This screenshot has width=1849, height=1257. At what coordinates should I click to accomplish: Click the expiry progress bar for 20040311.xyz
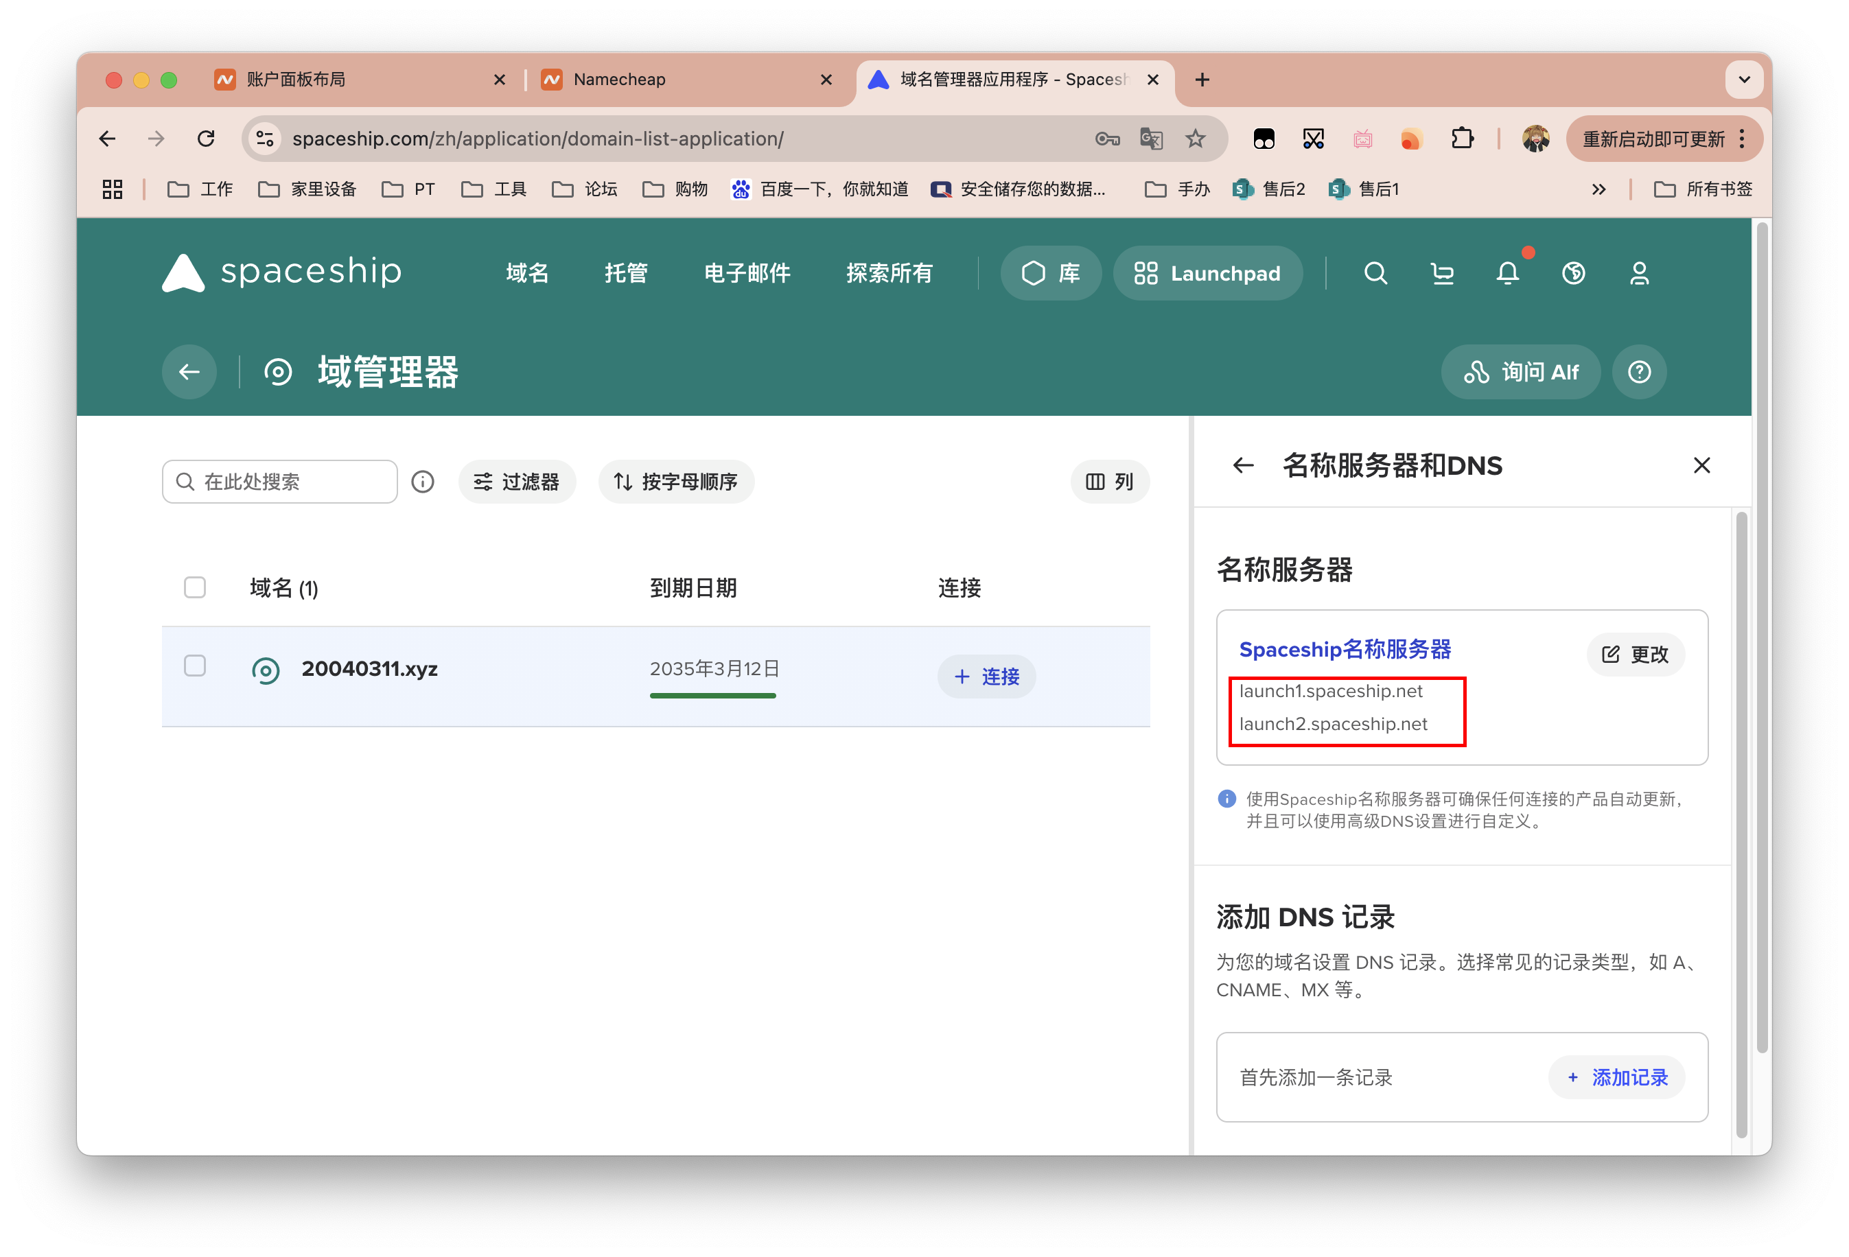[713, 696]
